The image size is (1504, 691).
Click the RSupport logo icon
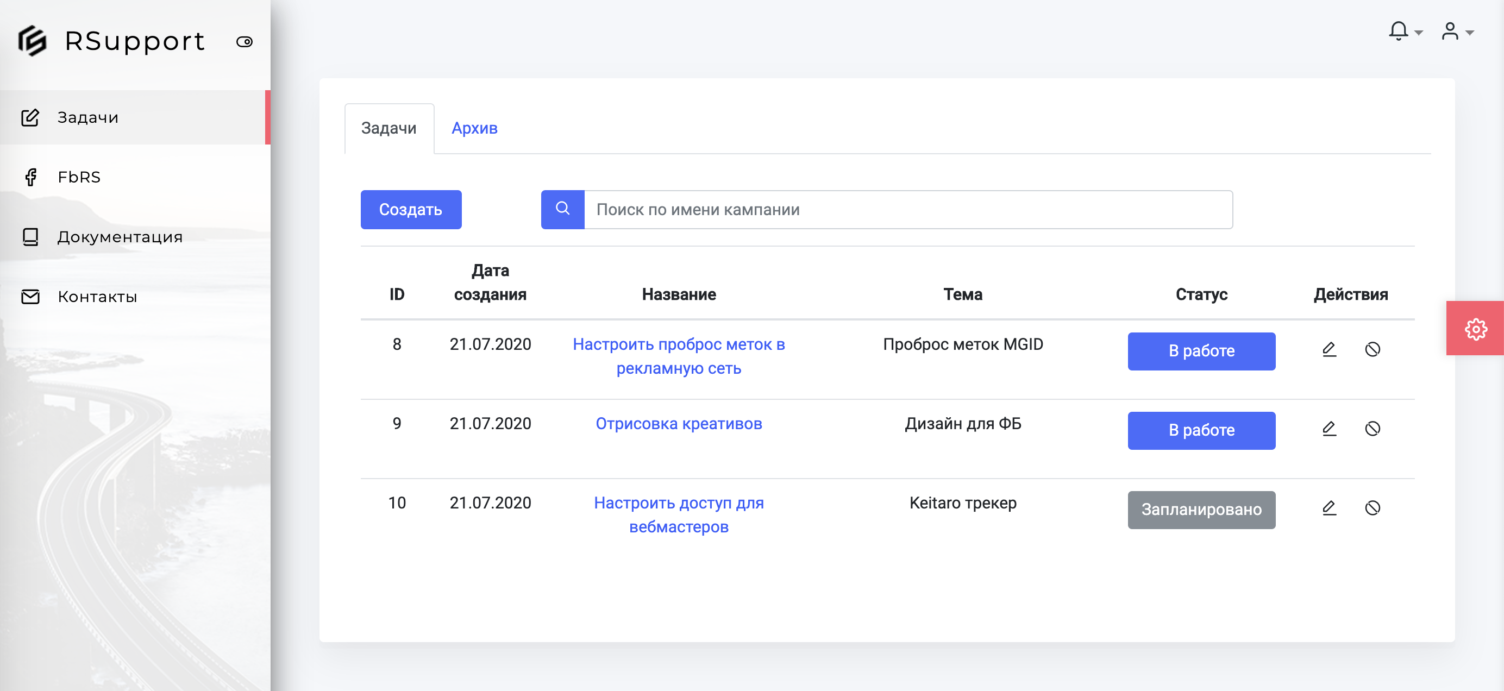(32, 41)
